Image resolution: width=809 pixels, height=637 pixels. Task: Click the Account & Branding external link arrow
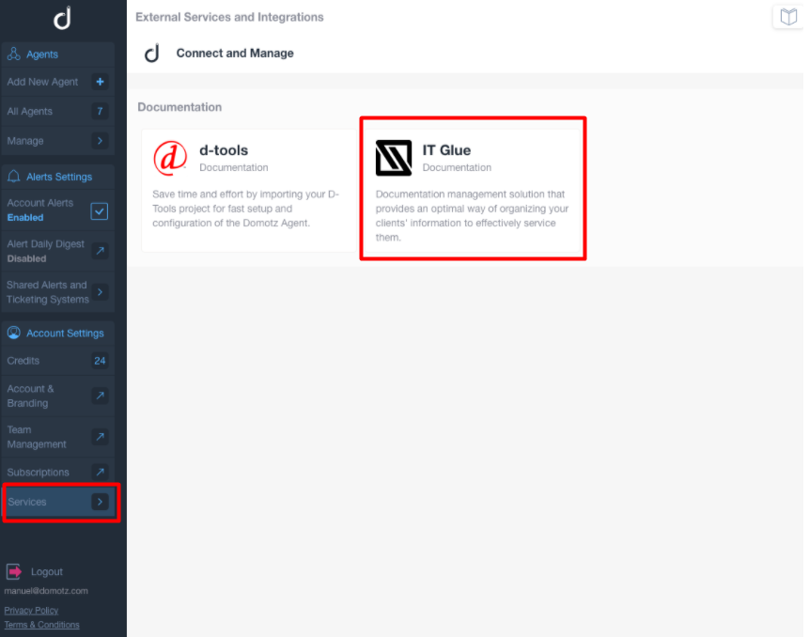click(x=100, y=396)
